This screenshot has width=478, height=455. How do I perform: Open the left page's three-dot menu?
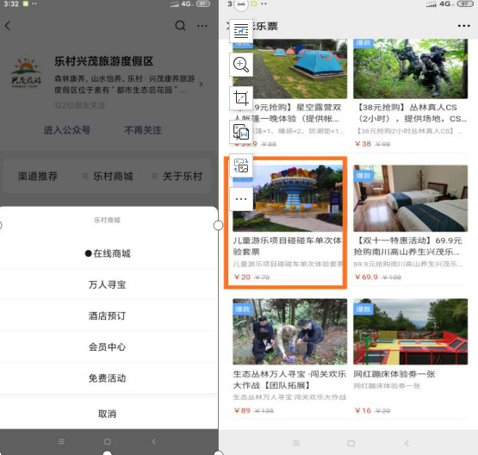202,26
